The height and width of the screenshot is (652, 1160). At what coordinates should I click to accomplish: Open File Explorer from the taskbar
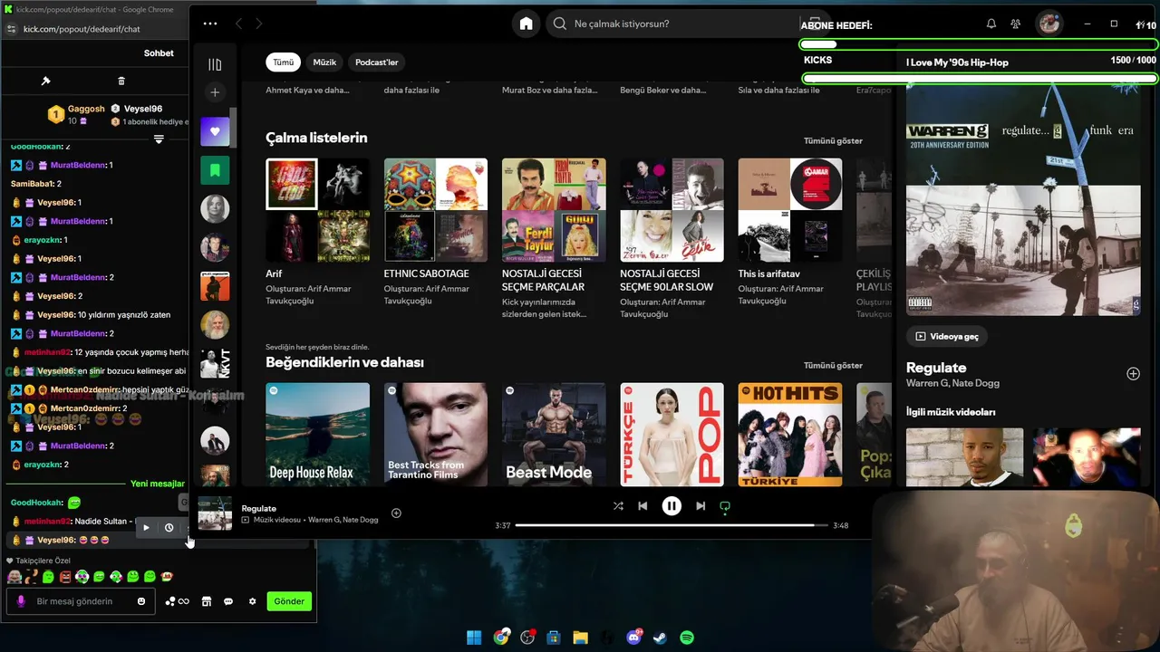pyautogui.click(x=580, y=638)
